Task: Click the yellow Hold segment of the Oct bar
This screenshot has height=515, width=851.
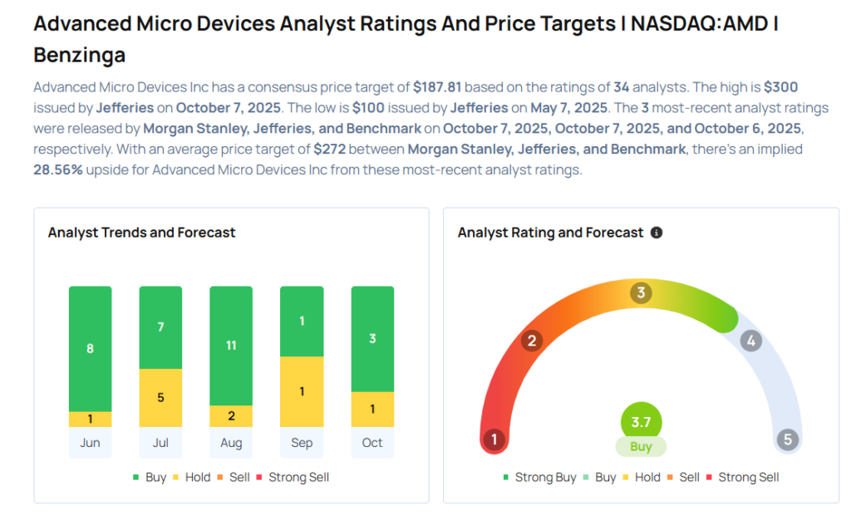Action: 372,410
